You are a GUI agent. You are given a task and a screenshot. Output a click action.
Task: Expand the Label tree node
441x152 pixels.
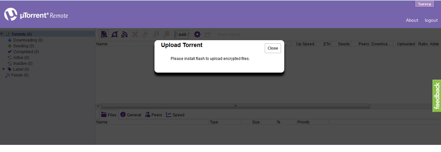[4, 69]
